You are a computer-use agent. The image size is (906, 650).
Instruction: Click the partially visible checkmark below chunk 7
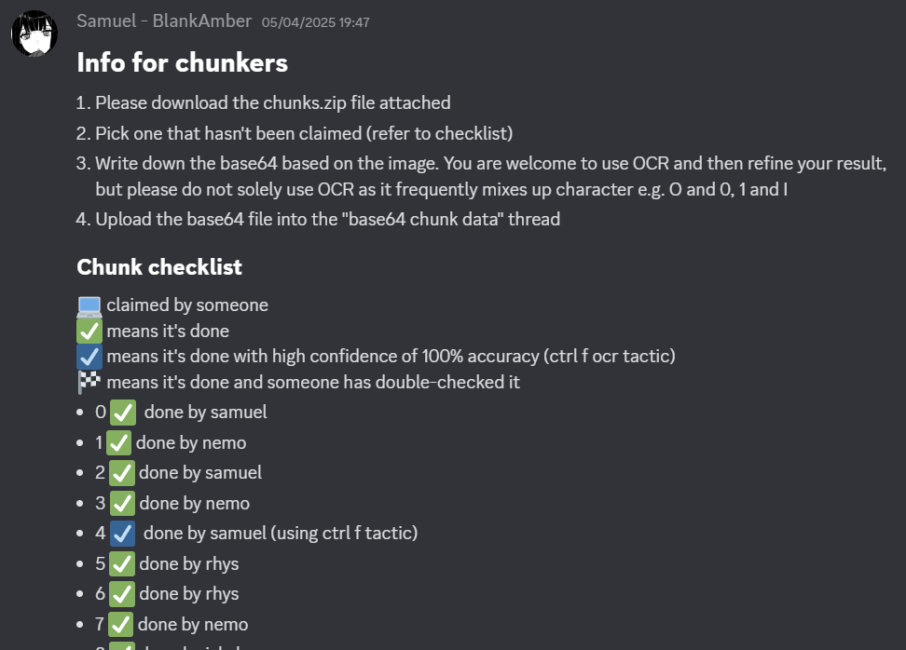click(119, 646)
